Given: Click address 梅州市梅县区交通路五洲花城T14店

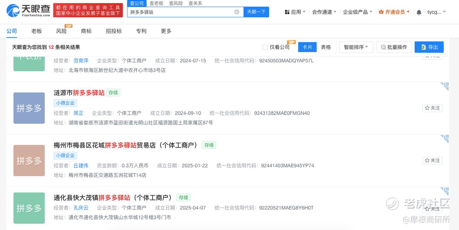Looking at the screenshot, I should click(107, 175).
